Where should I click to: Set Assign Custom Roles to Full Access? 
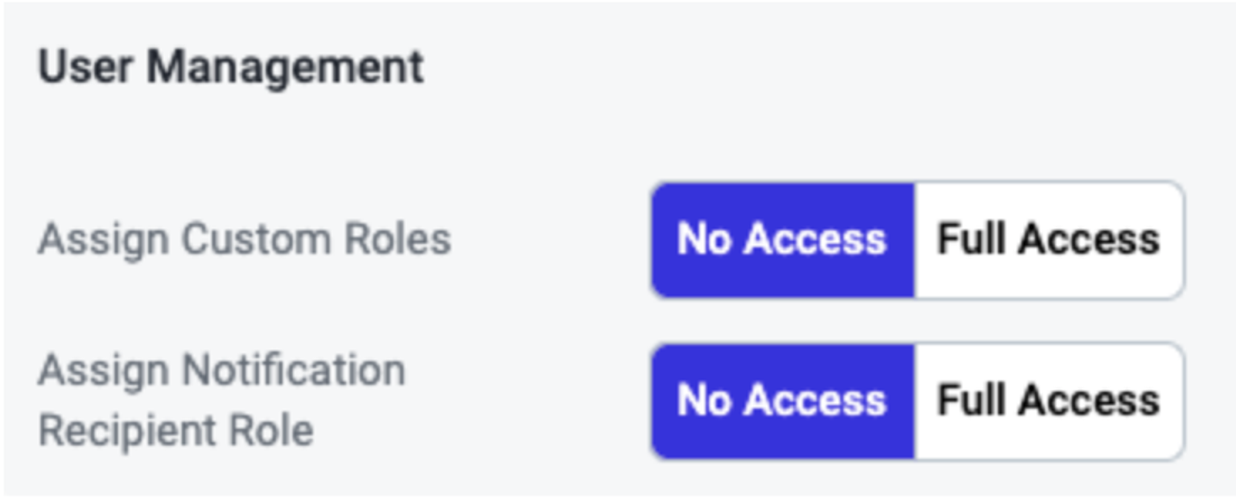(x=1048, y=240)
